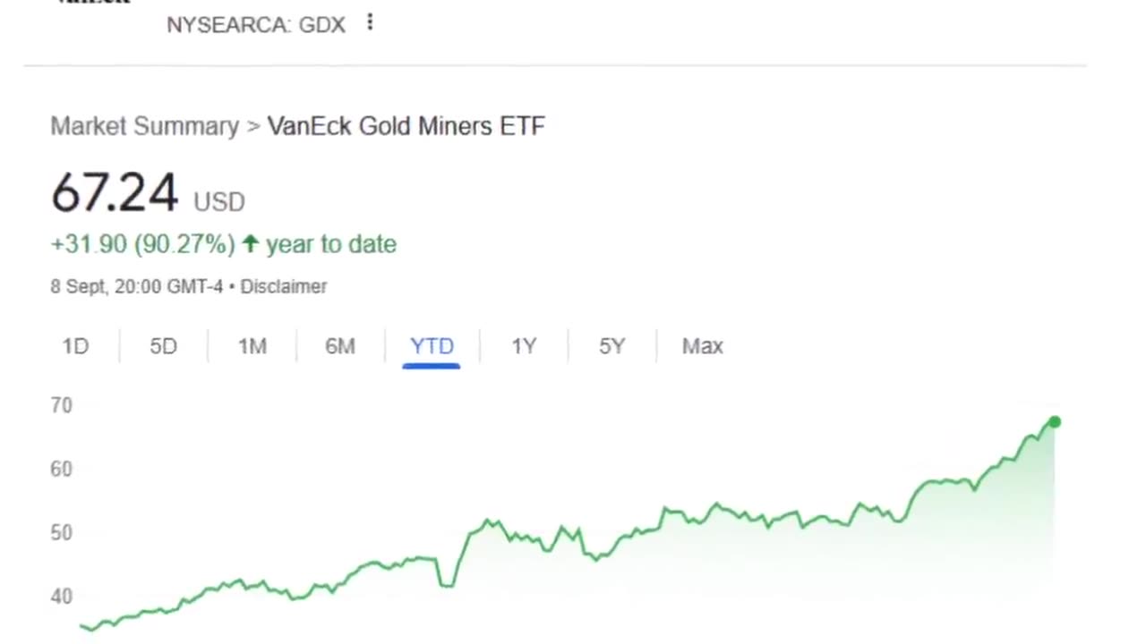Screen dimensions: 1146x644
Task: Click the 8 Sept, 20:00 timestamp text
Action: click(136, 287)
